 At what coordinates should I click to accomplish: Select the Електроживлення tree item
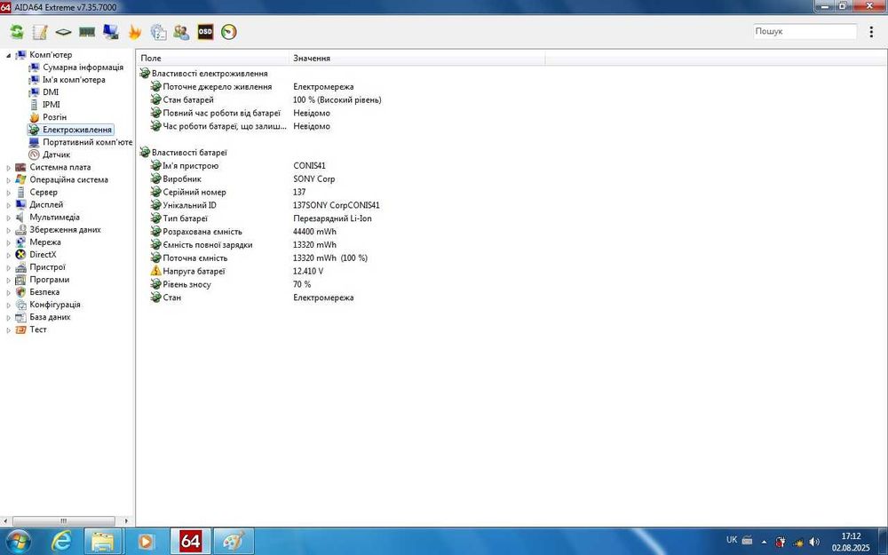77,130
